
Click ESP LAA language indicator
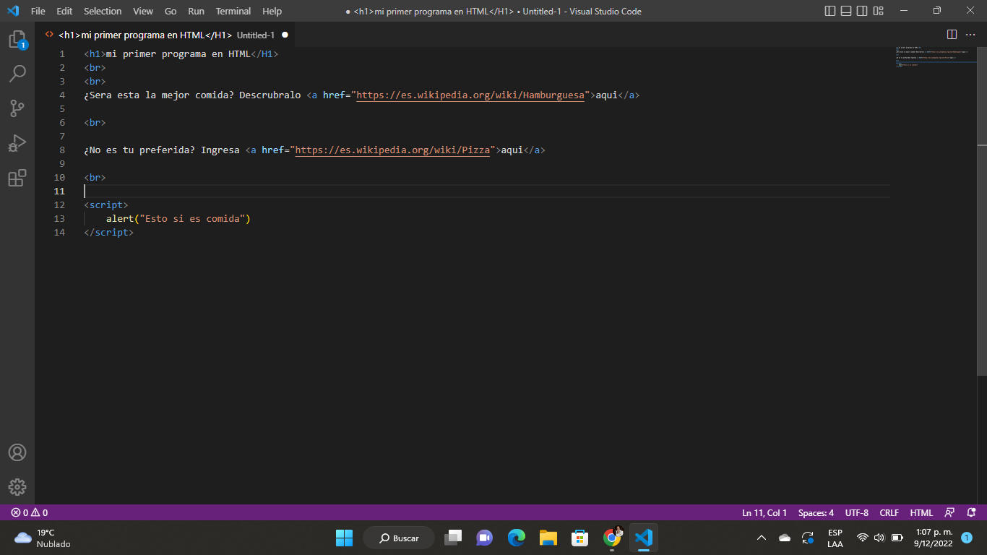pyautogui.click(x=835, y=538)
